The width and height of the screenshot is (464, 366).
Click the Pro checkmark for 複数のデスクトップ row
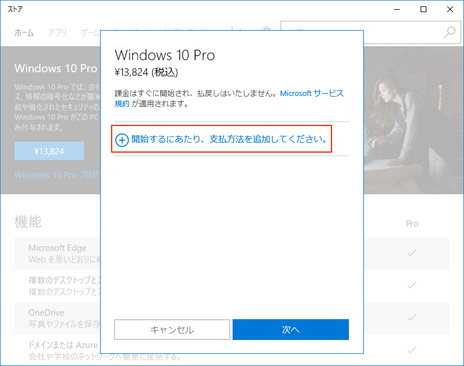pyautogui.click(x=412, y=285)
